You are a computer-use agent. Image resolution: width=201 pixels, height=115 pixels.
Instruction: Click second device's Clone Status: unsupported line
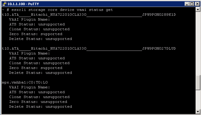pyautogui.click(x=39, y=63)
